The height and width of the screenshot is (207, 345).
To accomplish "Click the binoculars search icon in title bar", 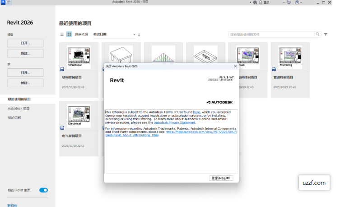I will pos(255,2).
